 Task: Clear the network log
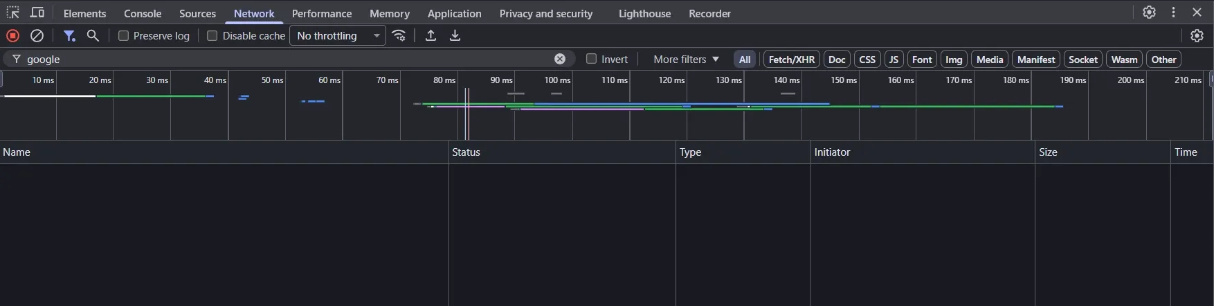point(37,36)
